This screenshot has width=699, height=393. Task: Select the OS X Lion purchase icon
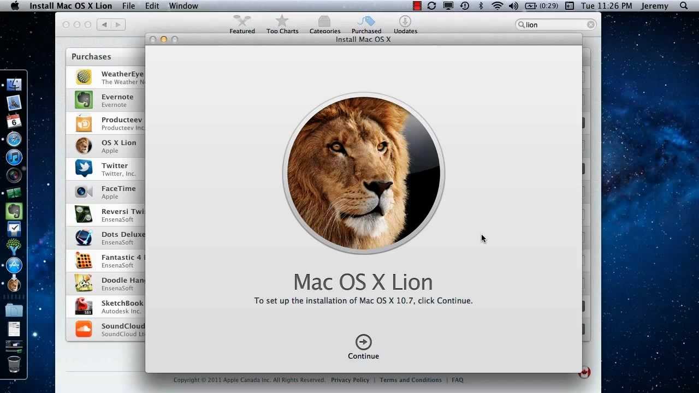84,146
